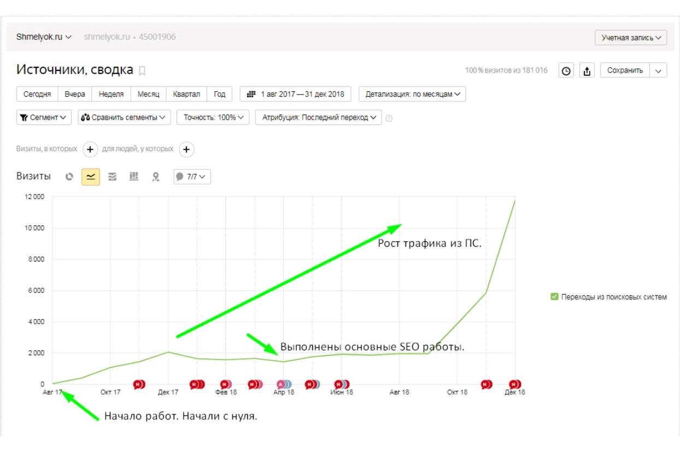Select the 'Квартал' period tab
This screenshot has width=680, height=452.
(x=186, y=94)
